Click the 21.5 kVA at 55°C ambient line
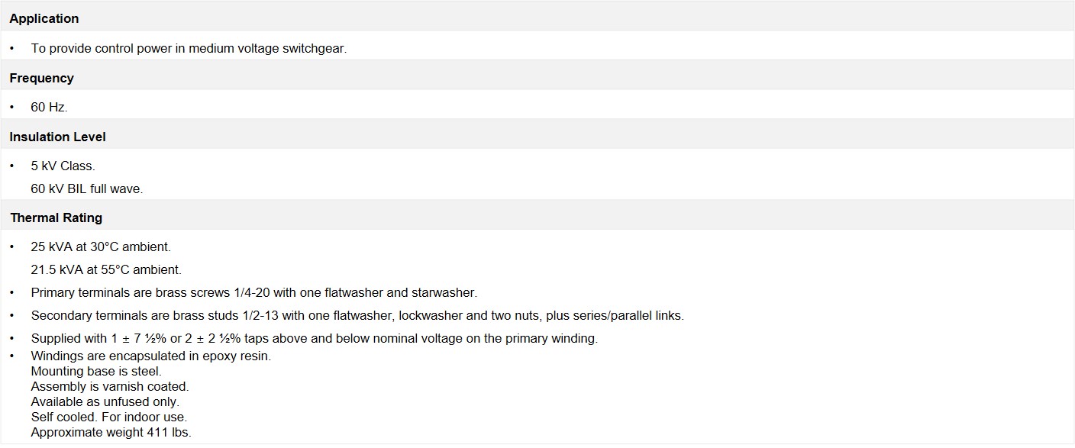The width and height of the screenshot is (1075, 448). (106, 269)
